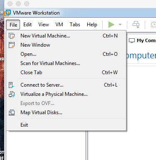The width and height of the screenshot is (156, 160).
Task: Click the first gray macOS window button
Action: 10,4
